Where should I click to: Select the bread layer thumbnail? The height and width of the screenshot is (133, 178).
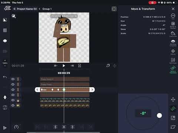tap(18, 106)
